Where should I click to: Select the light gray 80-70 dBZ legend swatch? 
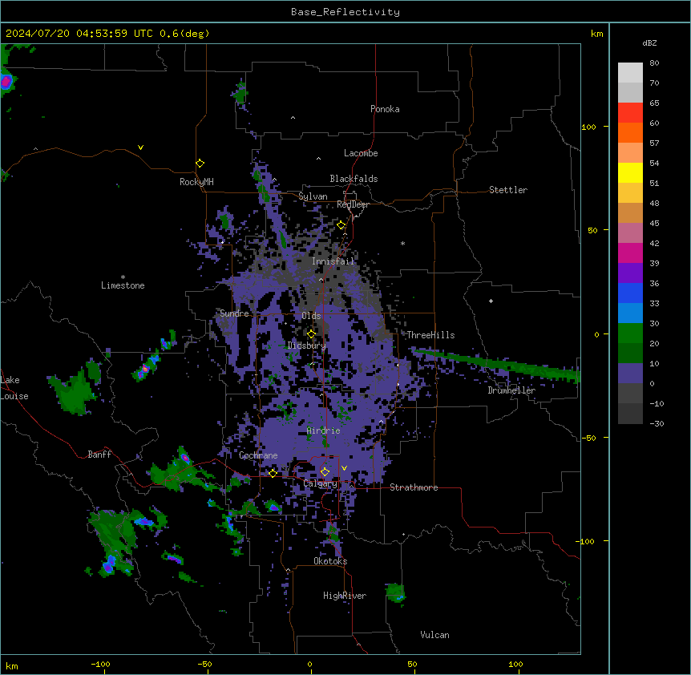(630, 73)
